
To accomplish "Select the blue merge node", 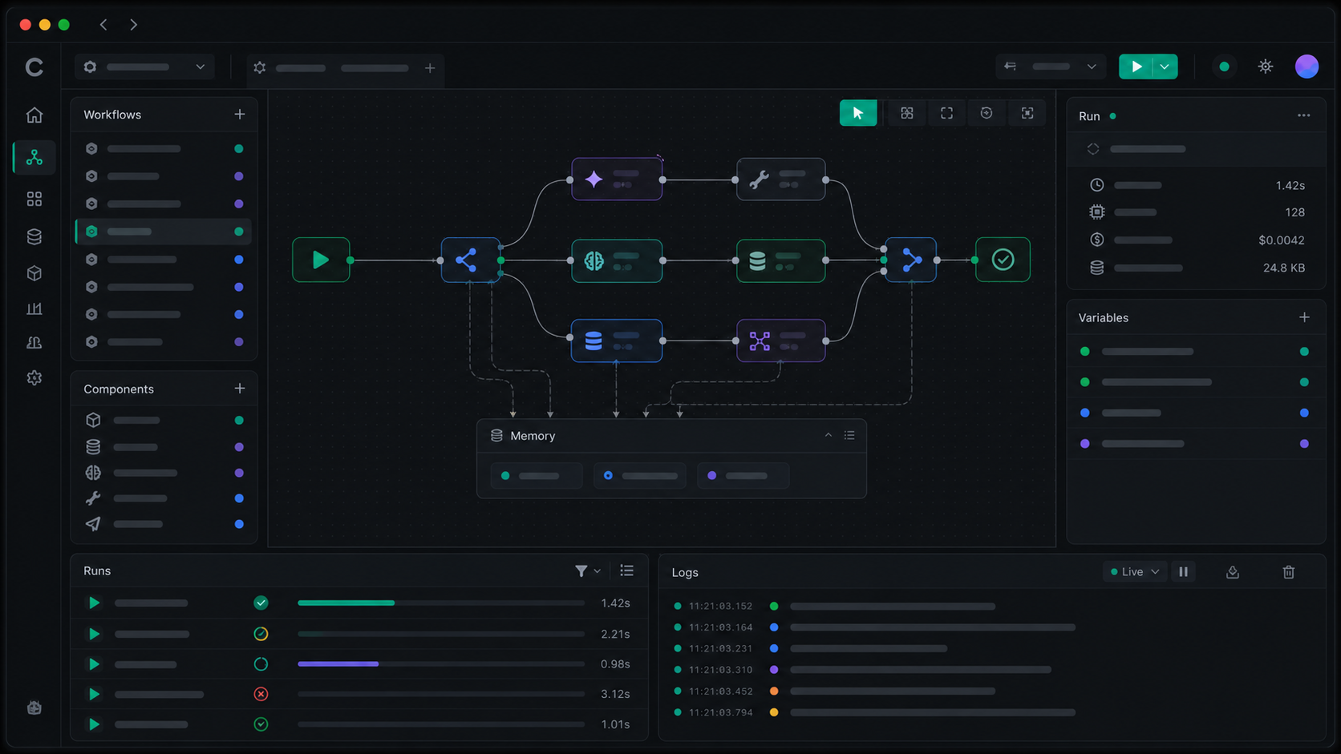I will 911,260.
